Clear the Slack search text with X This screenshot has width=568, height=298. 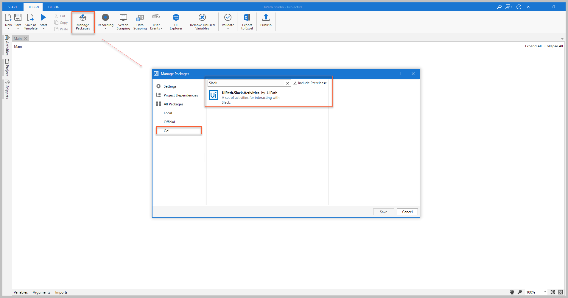click(287, 83)
